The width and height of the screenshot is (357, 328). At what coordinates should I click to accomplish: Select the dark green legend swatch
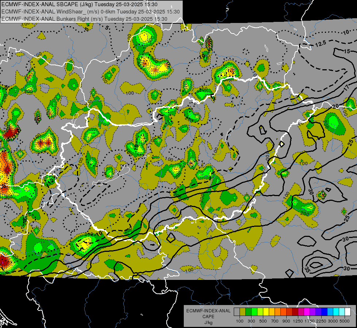tap(248, 312)
